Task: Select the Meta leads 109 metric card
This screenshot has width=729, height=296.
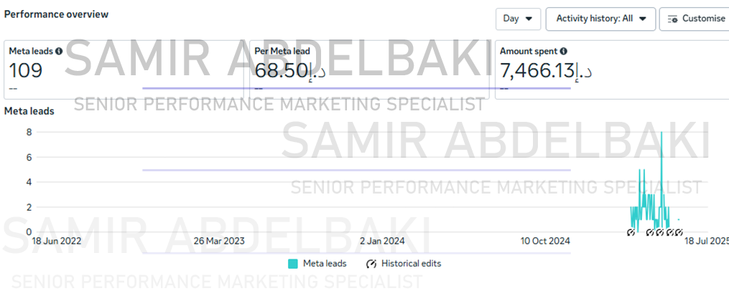Action: [x=124, y=70]
